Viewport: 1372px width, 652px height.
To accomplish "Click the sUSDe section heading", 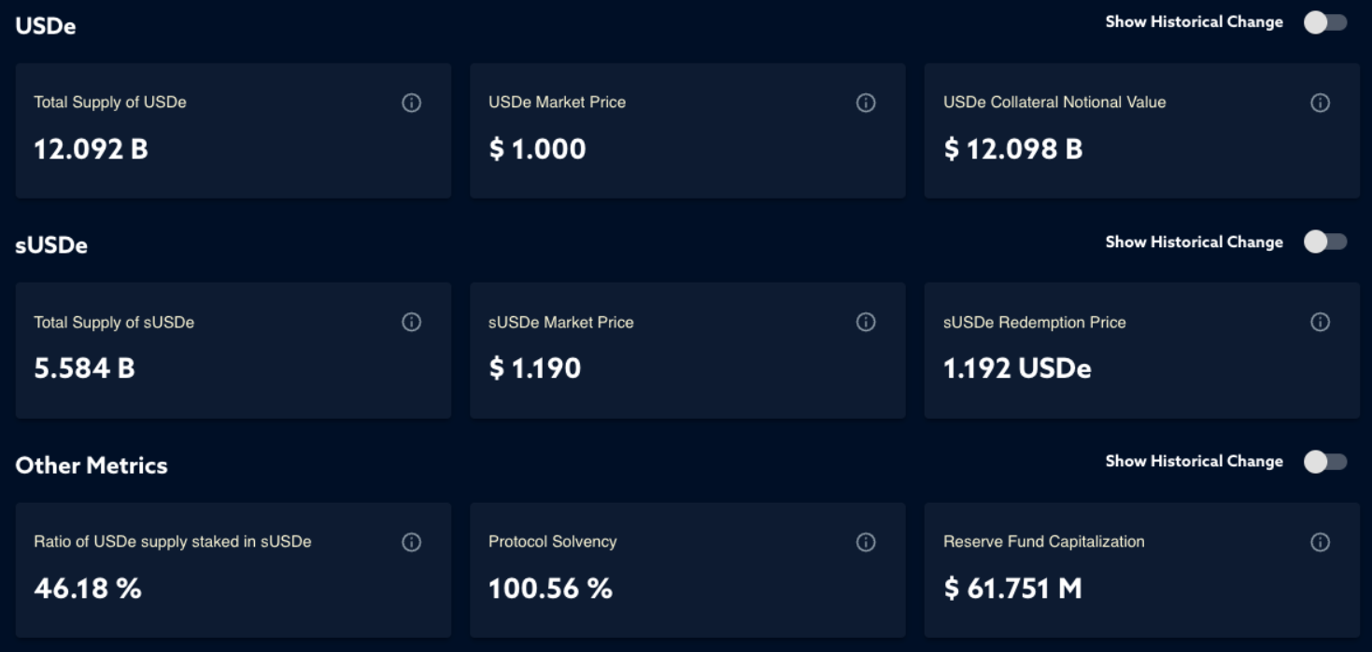I will tap(51, 245).
